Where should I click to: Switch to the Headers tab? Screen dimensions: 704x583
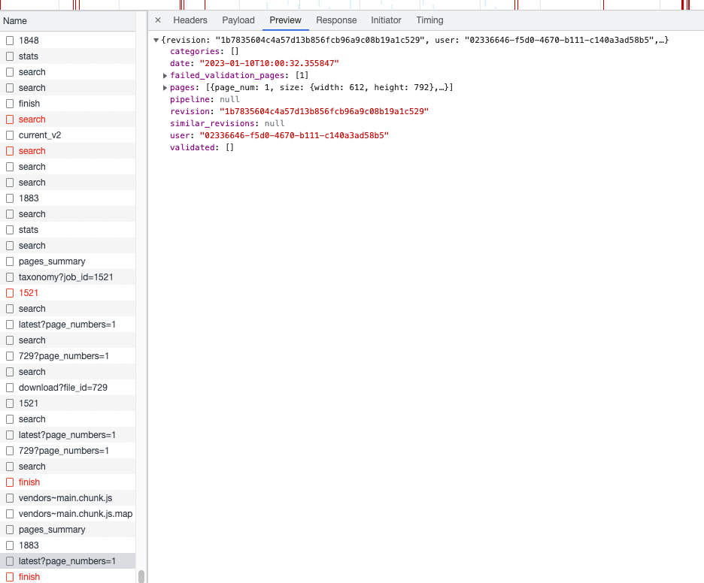[190, 20]
